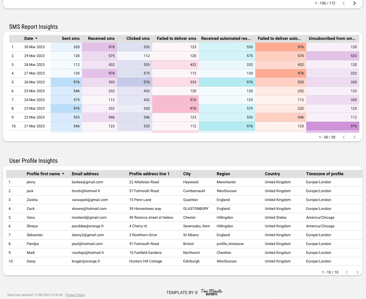Select profile name Daisy
Screen dimensions: 366x299
[31, 261]
